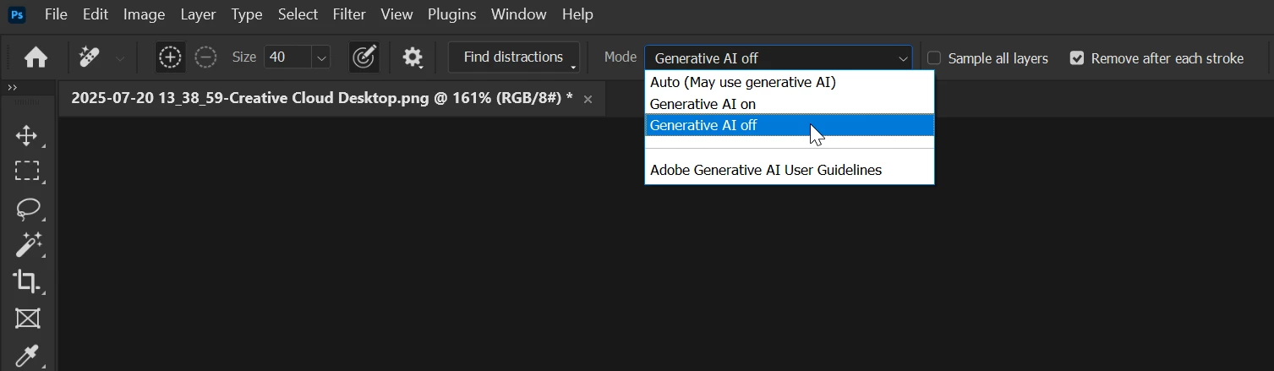Select Generative AI on mode
Image resolution: width=1274 pixels, height=371 pixels.
pos(703,104)
